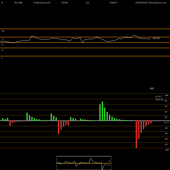
Task: Click the longest red MR histogram bar
Action: coord(136,134)
